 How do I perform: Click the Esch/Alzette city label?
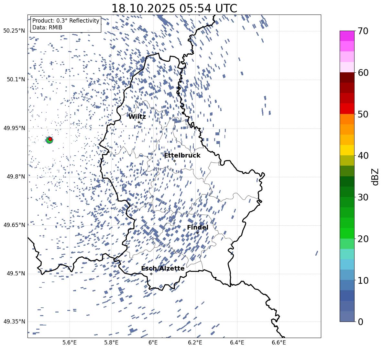tap(163, 268)
